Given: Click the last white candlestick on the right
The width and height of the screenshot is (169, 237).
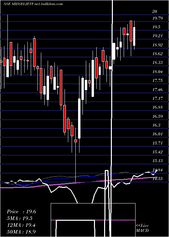Looking at the screenshot, I should pos(134,36).
